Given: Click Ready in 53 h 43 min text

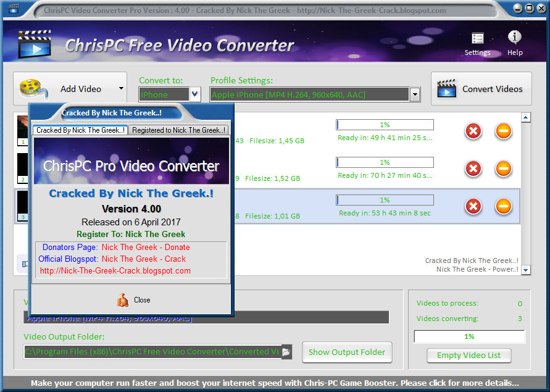Looking at the screenshot, I should [x=385, y=213].
